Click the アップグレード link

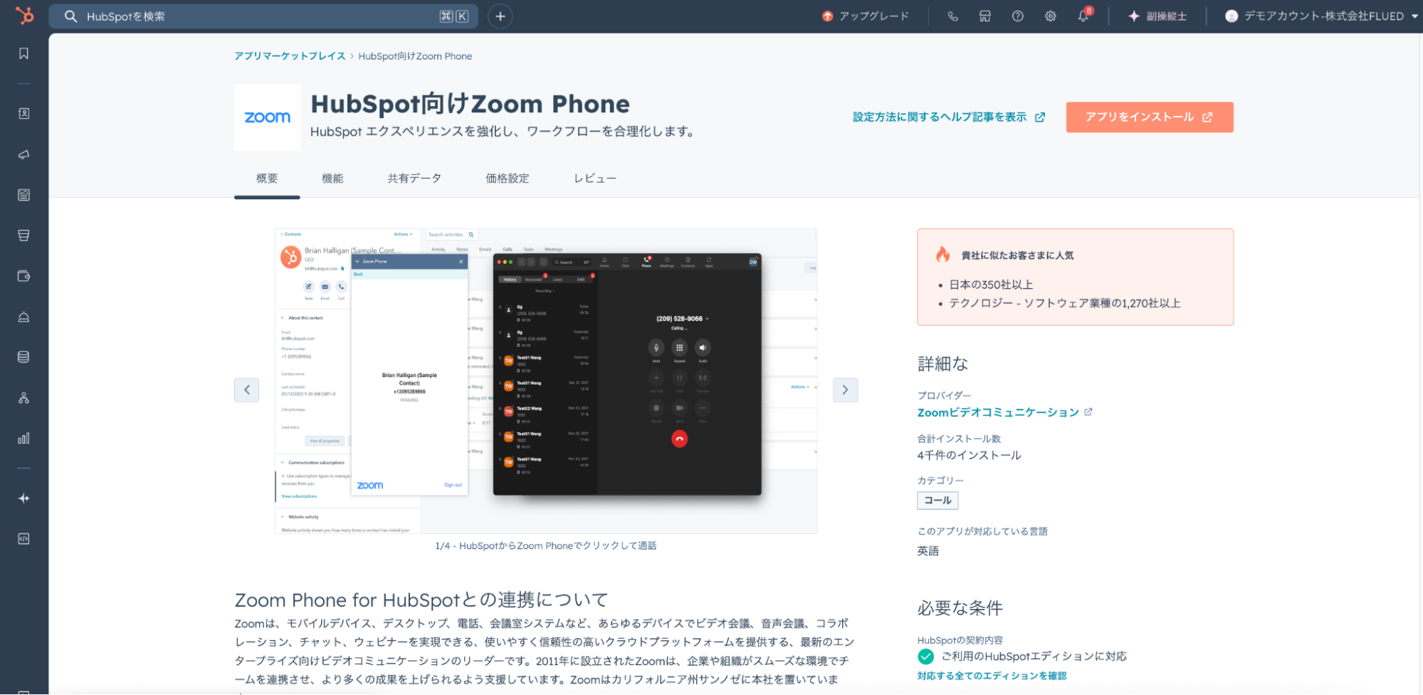tap(874, 16)
